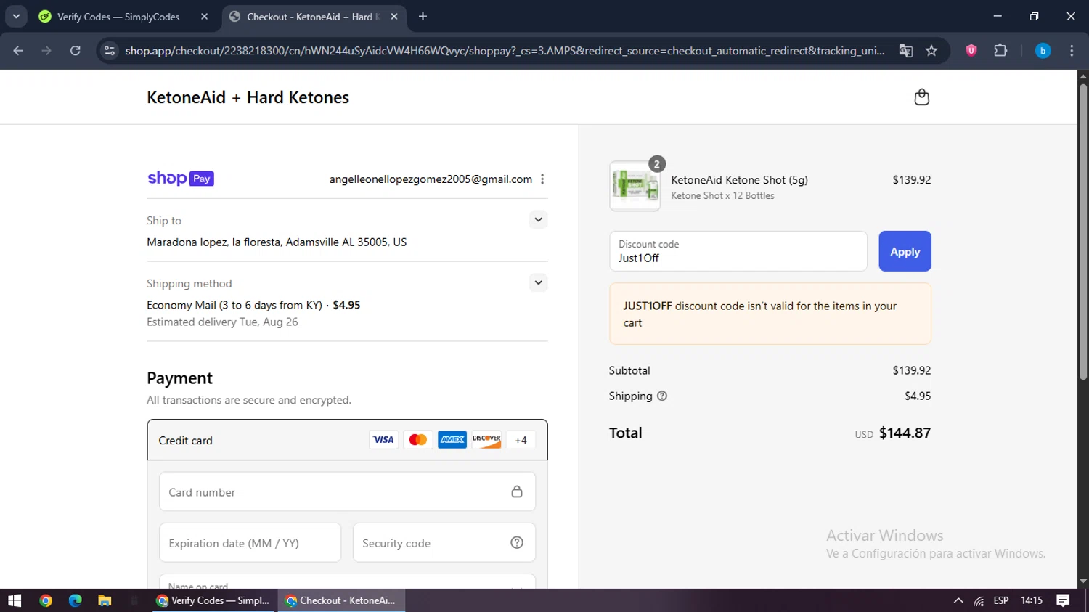Click the Shop Pay logo
This screenshot has width=1089, height=612.
click(x=181, y=179)
